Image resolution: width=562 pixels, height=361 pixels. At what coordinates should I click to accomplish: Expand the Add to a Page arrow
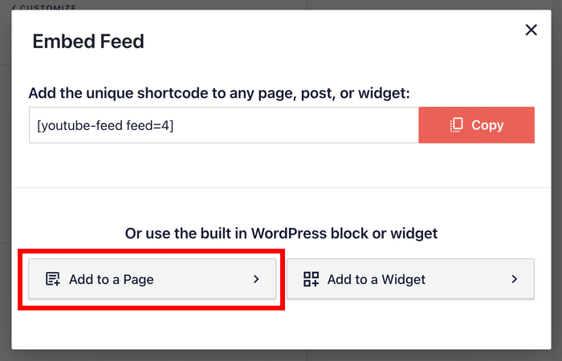tap(256, 279)
